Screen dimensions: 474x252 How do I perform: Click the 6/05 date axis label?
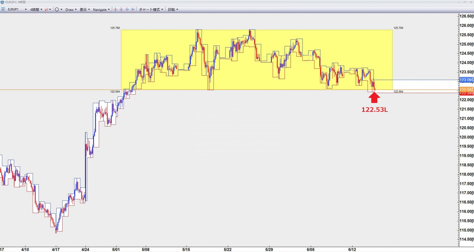coord(311,249)
